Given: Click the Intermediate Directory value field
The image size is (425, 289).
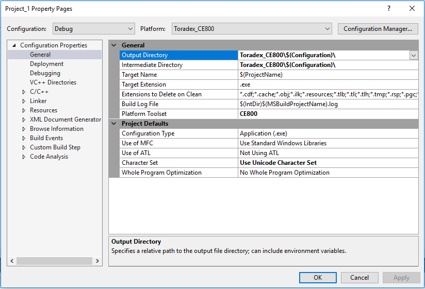Looking at the screenshot, I should point(328,65).
